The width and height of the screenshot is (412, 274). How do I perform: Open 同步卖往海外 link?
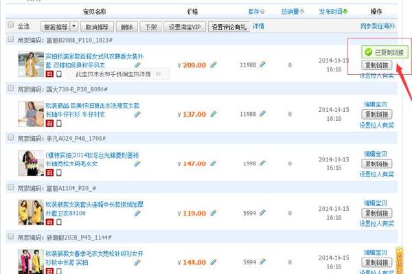point(378,26)
